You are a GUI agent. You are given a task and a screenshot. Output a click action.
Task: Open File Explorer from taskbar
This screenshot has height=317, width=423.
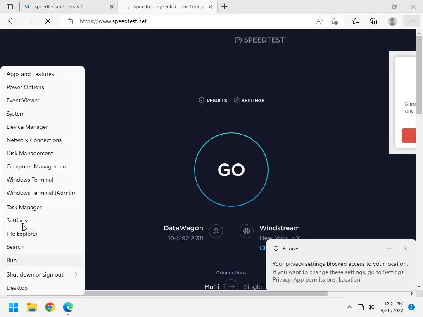31,307
